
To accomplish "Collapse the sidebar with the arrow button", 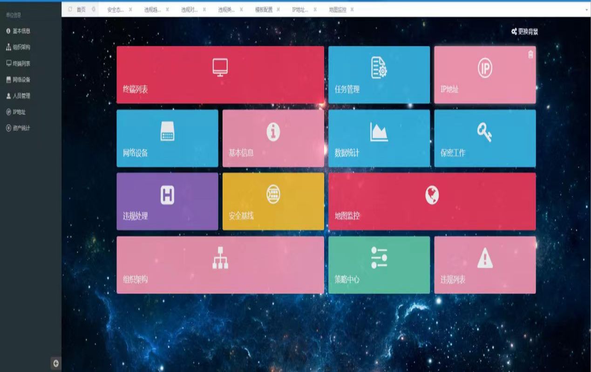I will [x=56, y=364].
